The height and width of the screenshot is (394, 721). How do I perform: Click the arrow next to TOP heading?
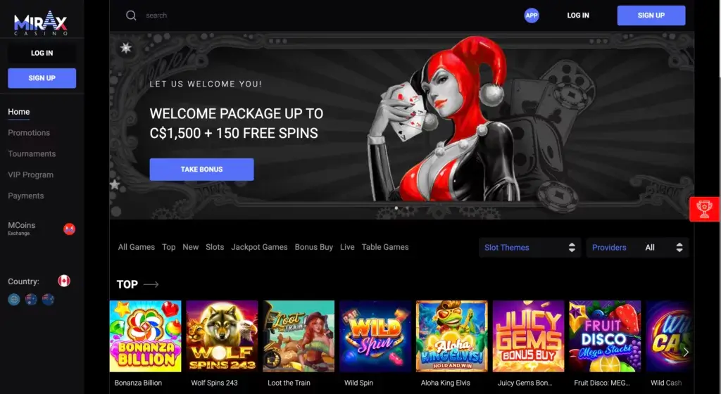[x=151, y=284]
